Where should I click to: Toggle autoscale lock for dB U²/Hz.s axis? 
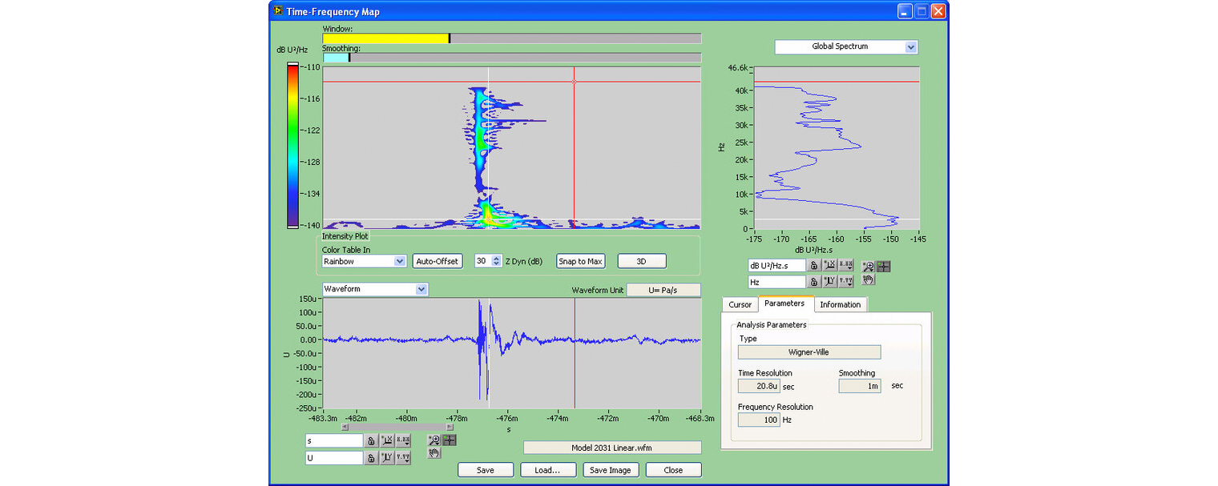coord(813,266)
